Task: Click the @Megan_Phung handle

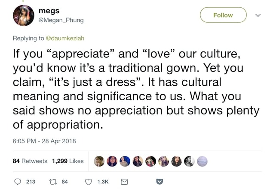Action: click(61, 20)
